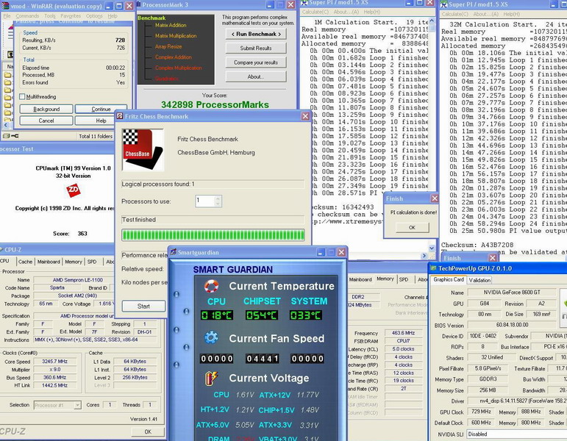Click the CPU temperature 018°C readout

click(217, 315)
